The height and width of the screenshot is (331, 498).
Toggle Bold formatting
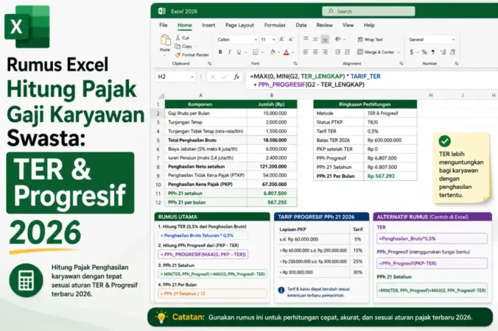point(220,52)
